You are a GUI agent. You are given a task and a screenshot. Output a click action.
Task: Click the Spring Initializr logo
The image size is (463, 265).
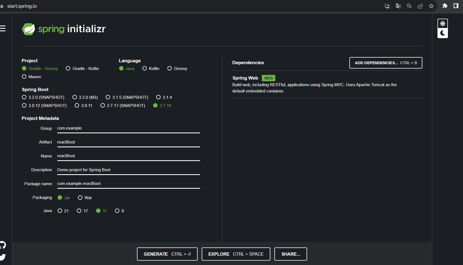(x=64, y=29)
